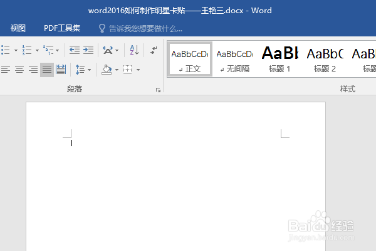Align text right
The height and width of the screenshot is (251, 376).
(33, 70)
